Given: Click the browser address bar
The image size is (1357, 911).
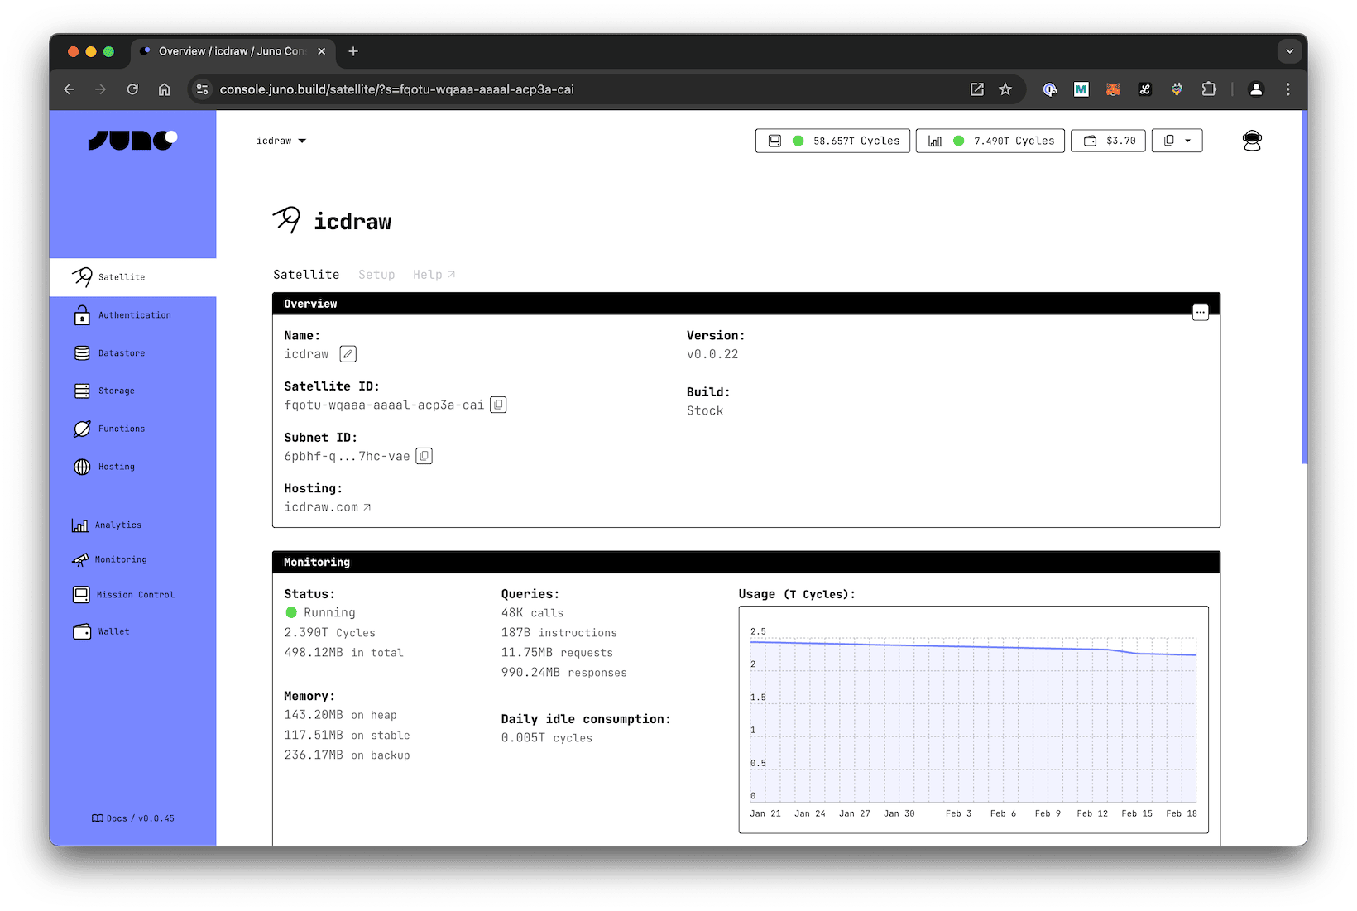Looking at the screenshot, I should (x=496, y=89).
